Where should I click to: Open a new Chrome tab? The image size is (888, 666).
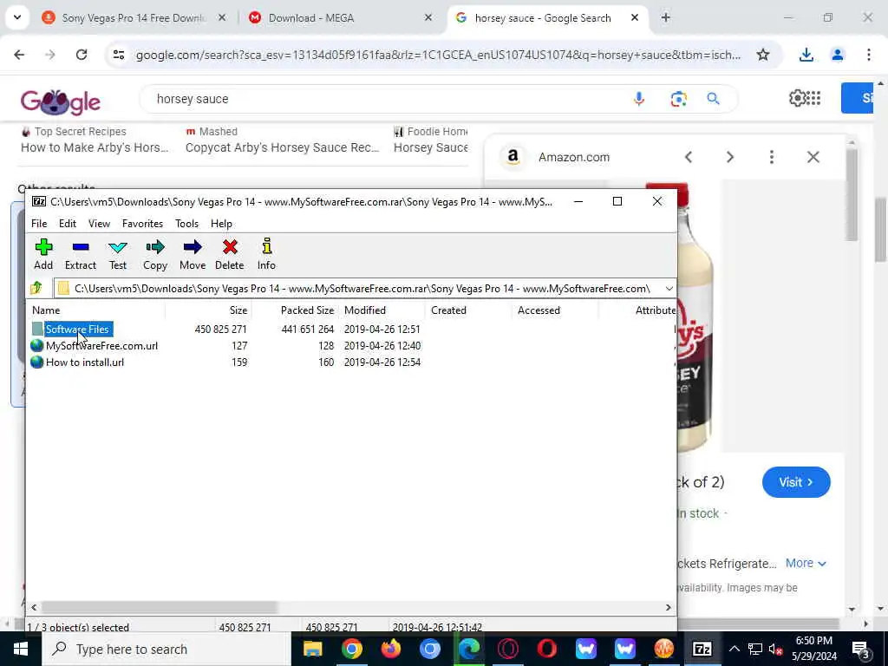click(665, 17)
